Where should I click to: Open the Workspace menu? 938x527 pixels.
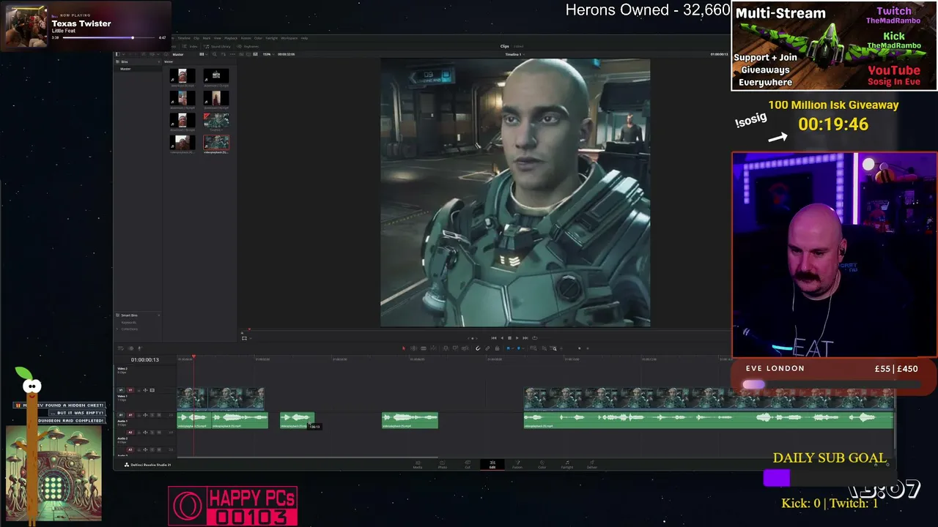pyautogui.click(x=289, y=38)
